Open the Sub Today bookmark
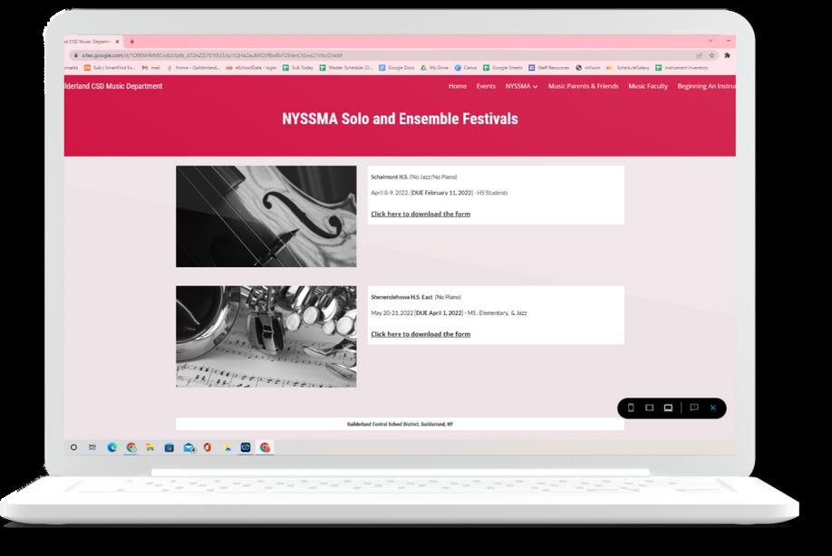 click(297, 68)
